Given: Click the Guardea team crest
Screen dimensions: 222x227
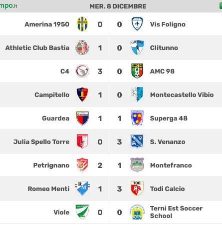Looking at the screenshot, I should tap(82, 118).
